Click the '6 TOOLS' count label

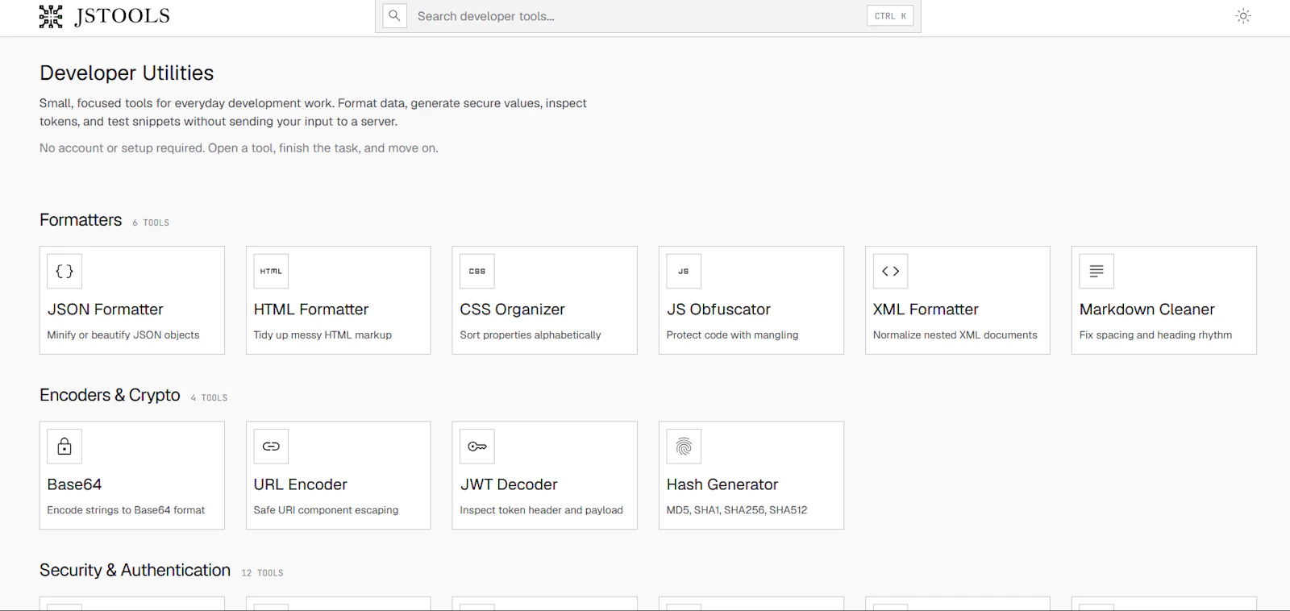pyautogui.click(x=151, y=222)
